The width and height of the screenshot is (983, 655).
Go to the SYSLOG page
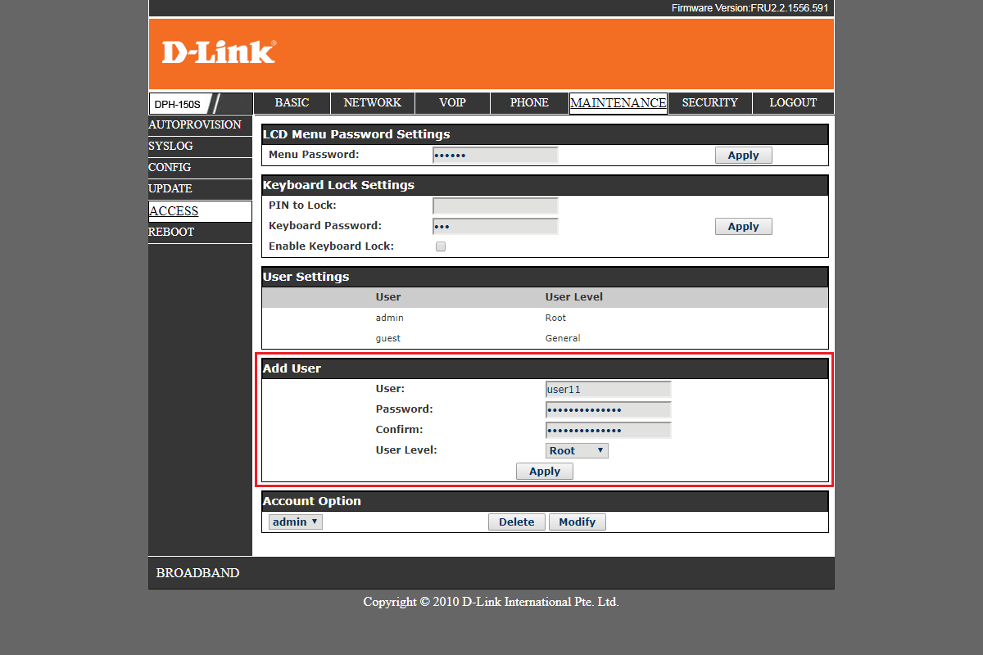170,146
